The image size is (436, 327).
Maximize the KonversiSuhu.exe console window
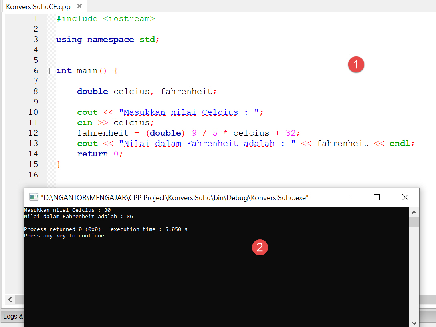377,197
